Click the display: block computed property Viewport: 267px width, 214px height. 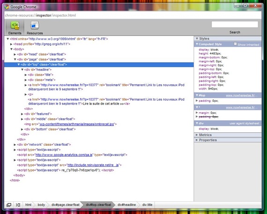pos(209,50)
